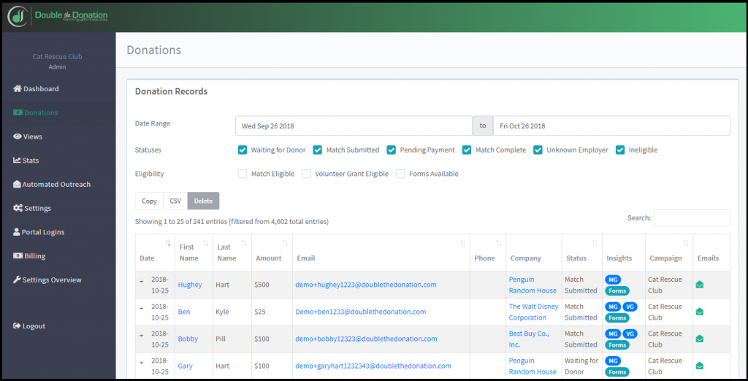Click the Portal Logins person icon
748x381 pixels.
(x=16, y=232)
